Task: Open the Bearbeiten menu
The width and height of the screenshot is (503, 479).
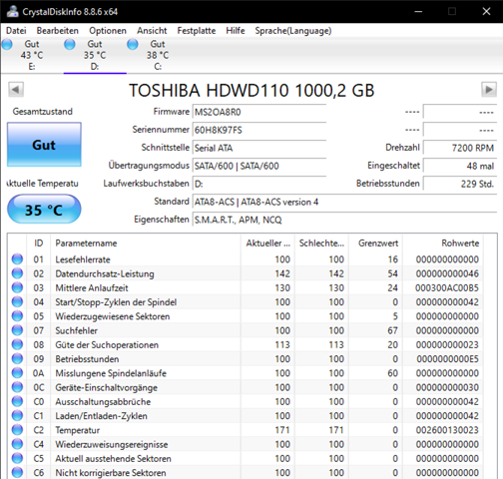Action: click(58, 31)
